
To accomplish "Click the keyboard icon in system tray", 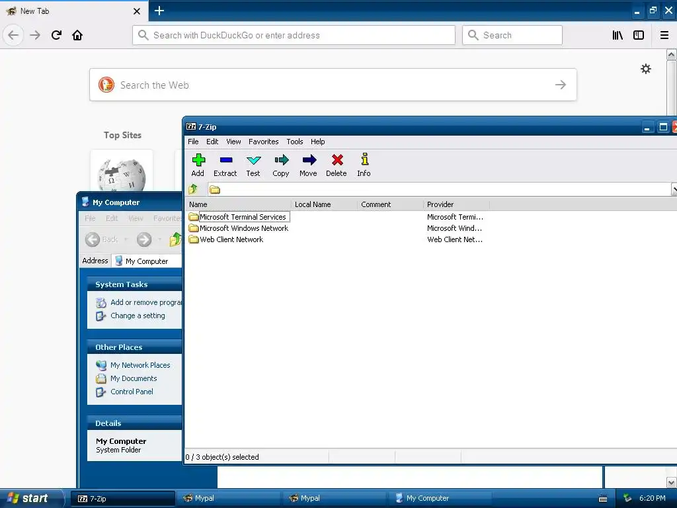I will point(603,499).
